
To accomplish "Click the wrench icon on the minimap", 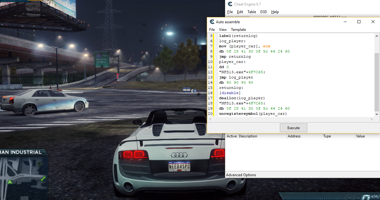I will coord(43,179).
